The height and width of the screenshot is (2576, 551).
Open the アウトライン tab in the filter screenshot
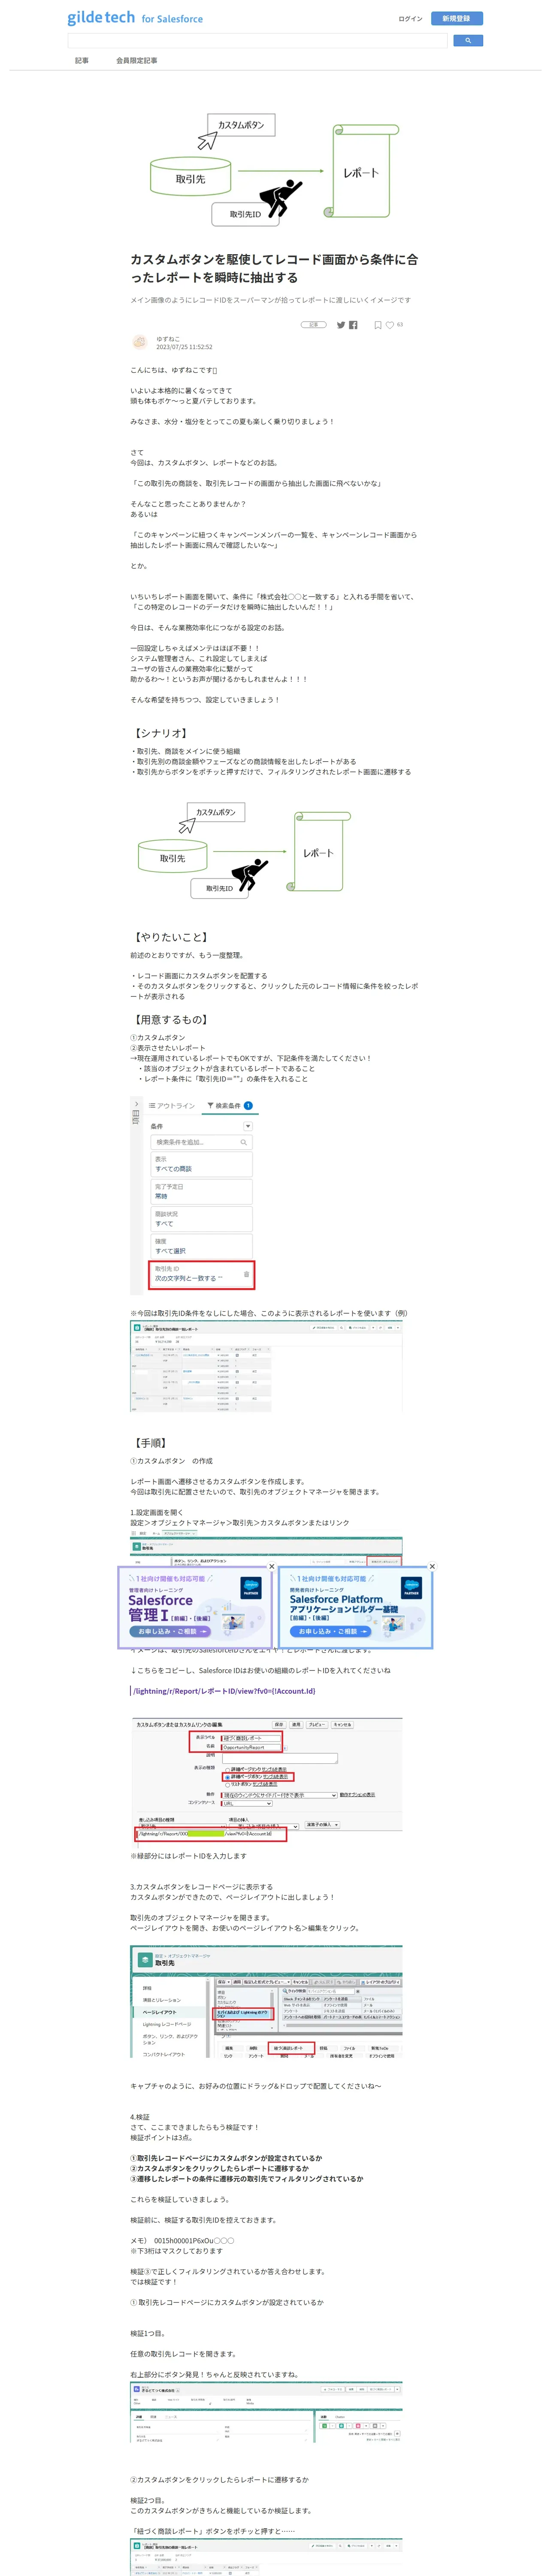click(x=172, y=1106)
